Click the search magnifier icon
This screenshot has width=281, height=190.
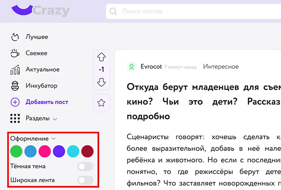coord(113,11)
